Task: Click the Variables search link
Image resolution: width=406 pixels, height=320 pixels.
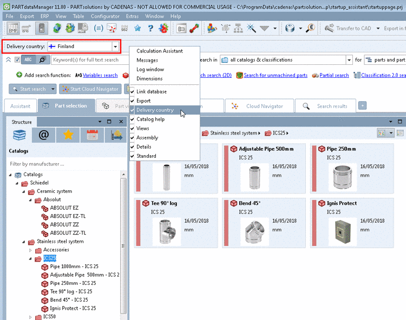Action: point(100,76)
